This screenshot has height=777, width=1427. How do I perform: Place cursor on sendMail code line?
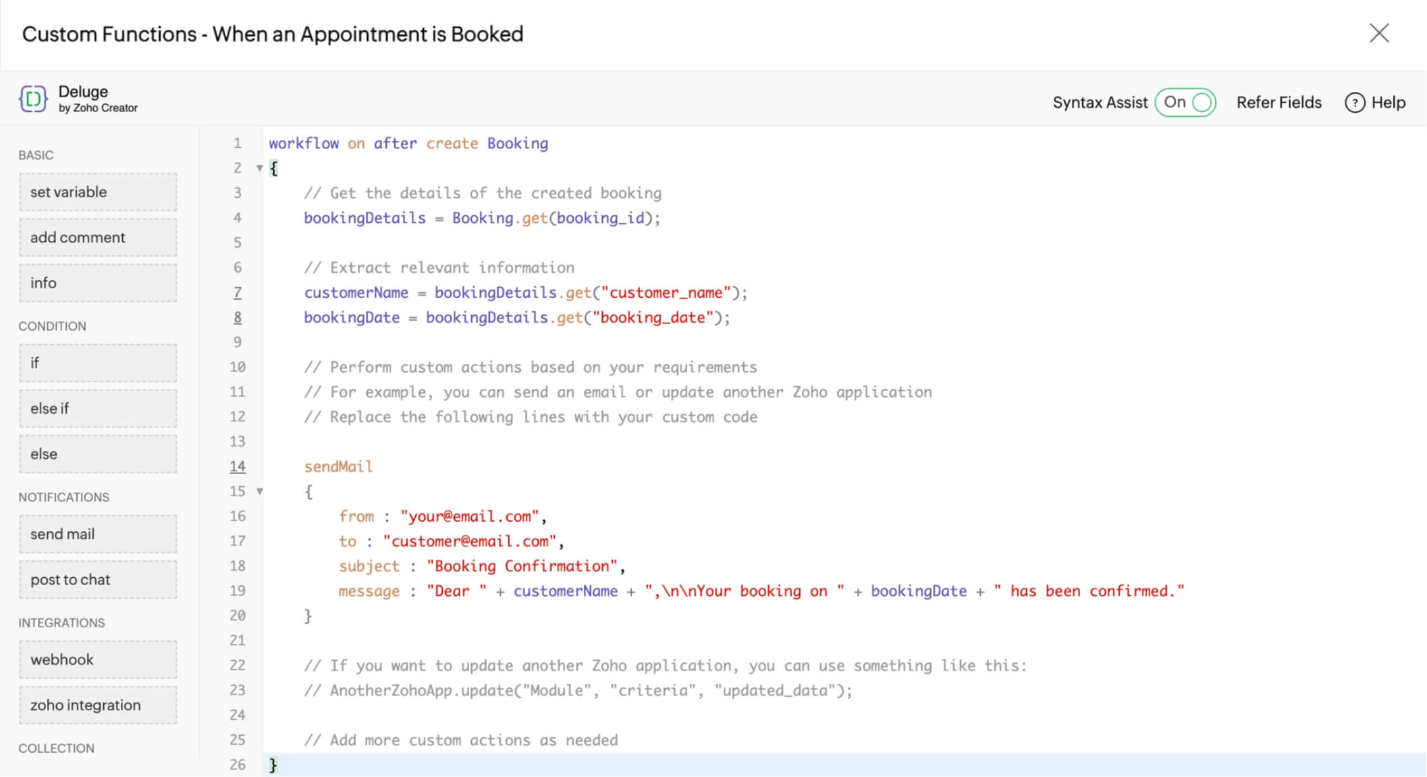coord(338,466)
